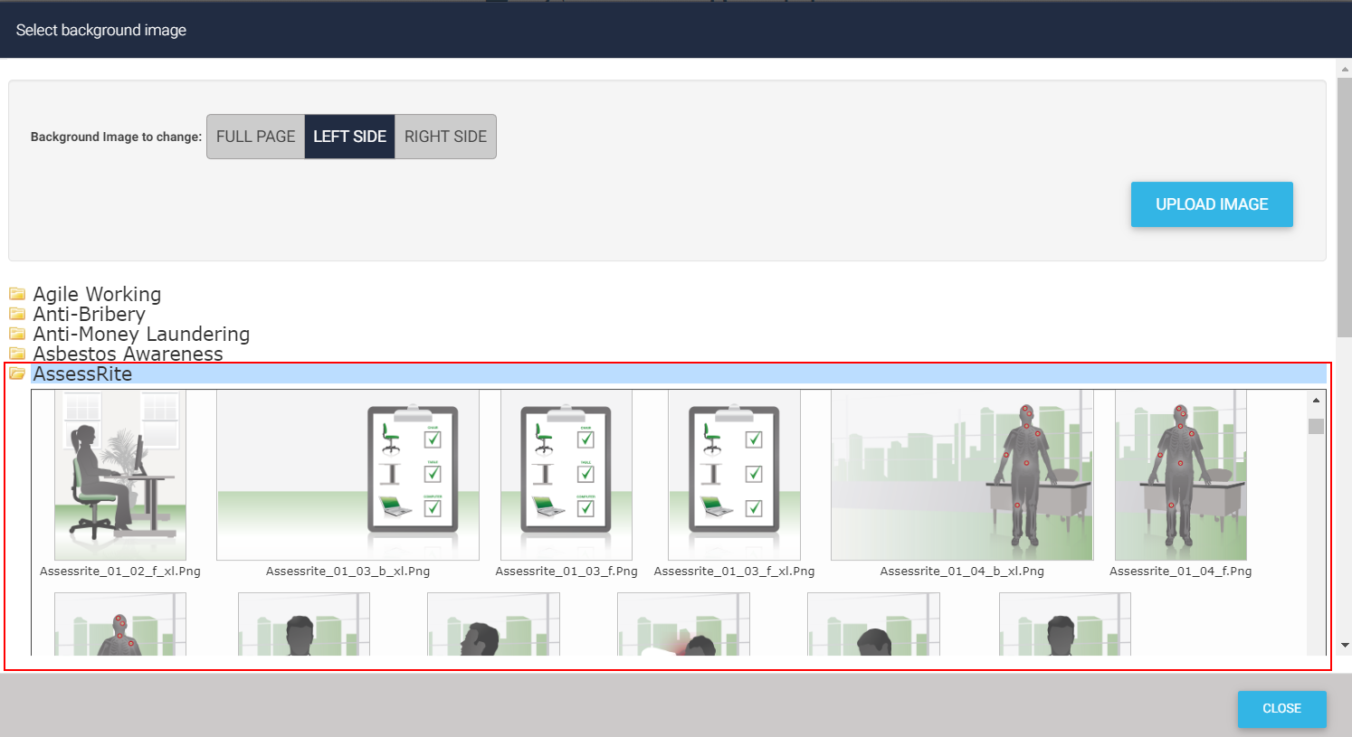Click the Anti-Money Laundering folder icon
Viewport: 1352px width, 737px height.
(17, 334)
